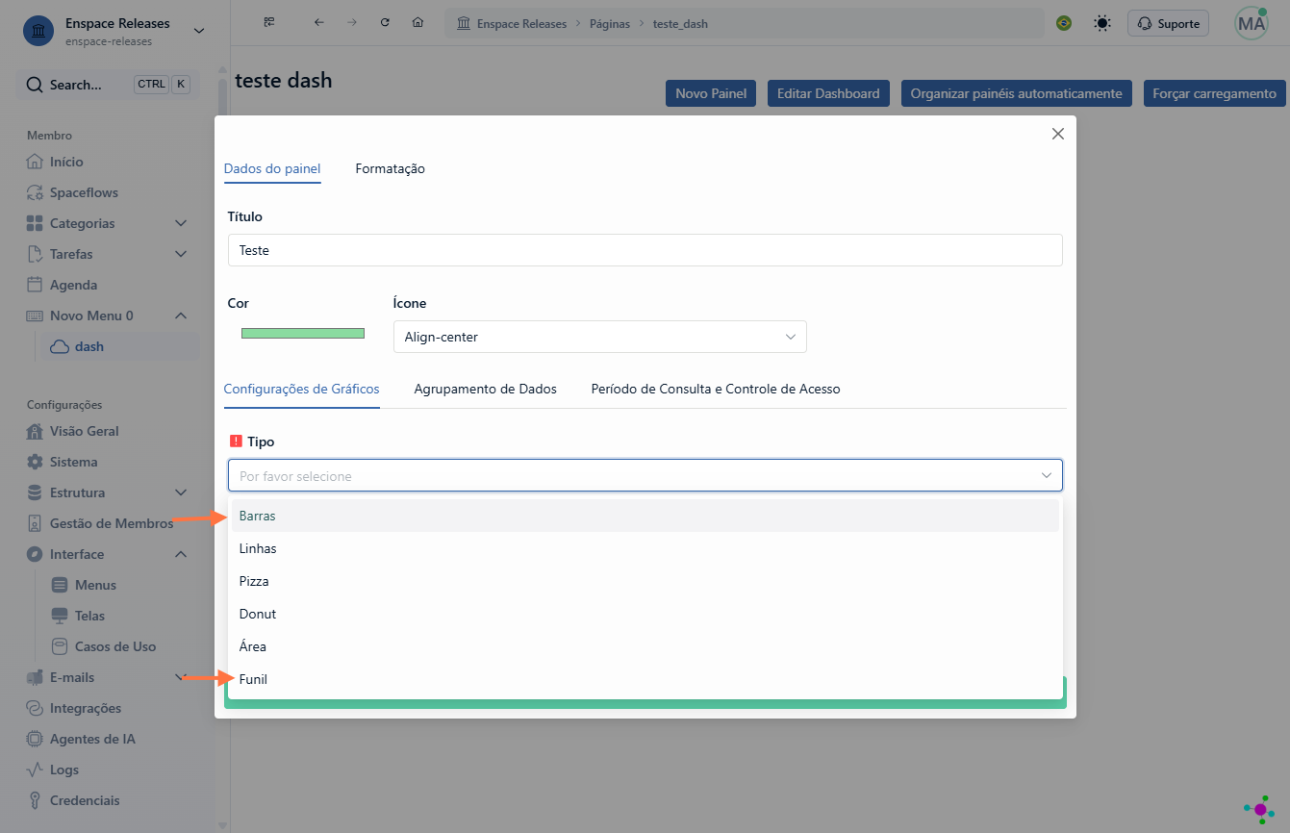Image resolution: width=1290 pixels, height=833 pixels.
Task: Expand the Tarefas sidebar group
Action: click(181, 254)
